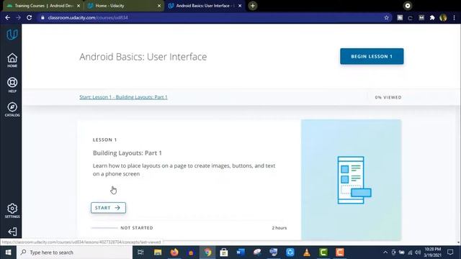Click the address bar URL
461x259 pixels.
click(x=88, y=17)
